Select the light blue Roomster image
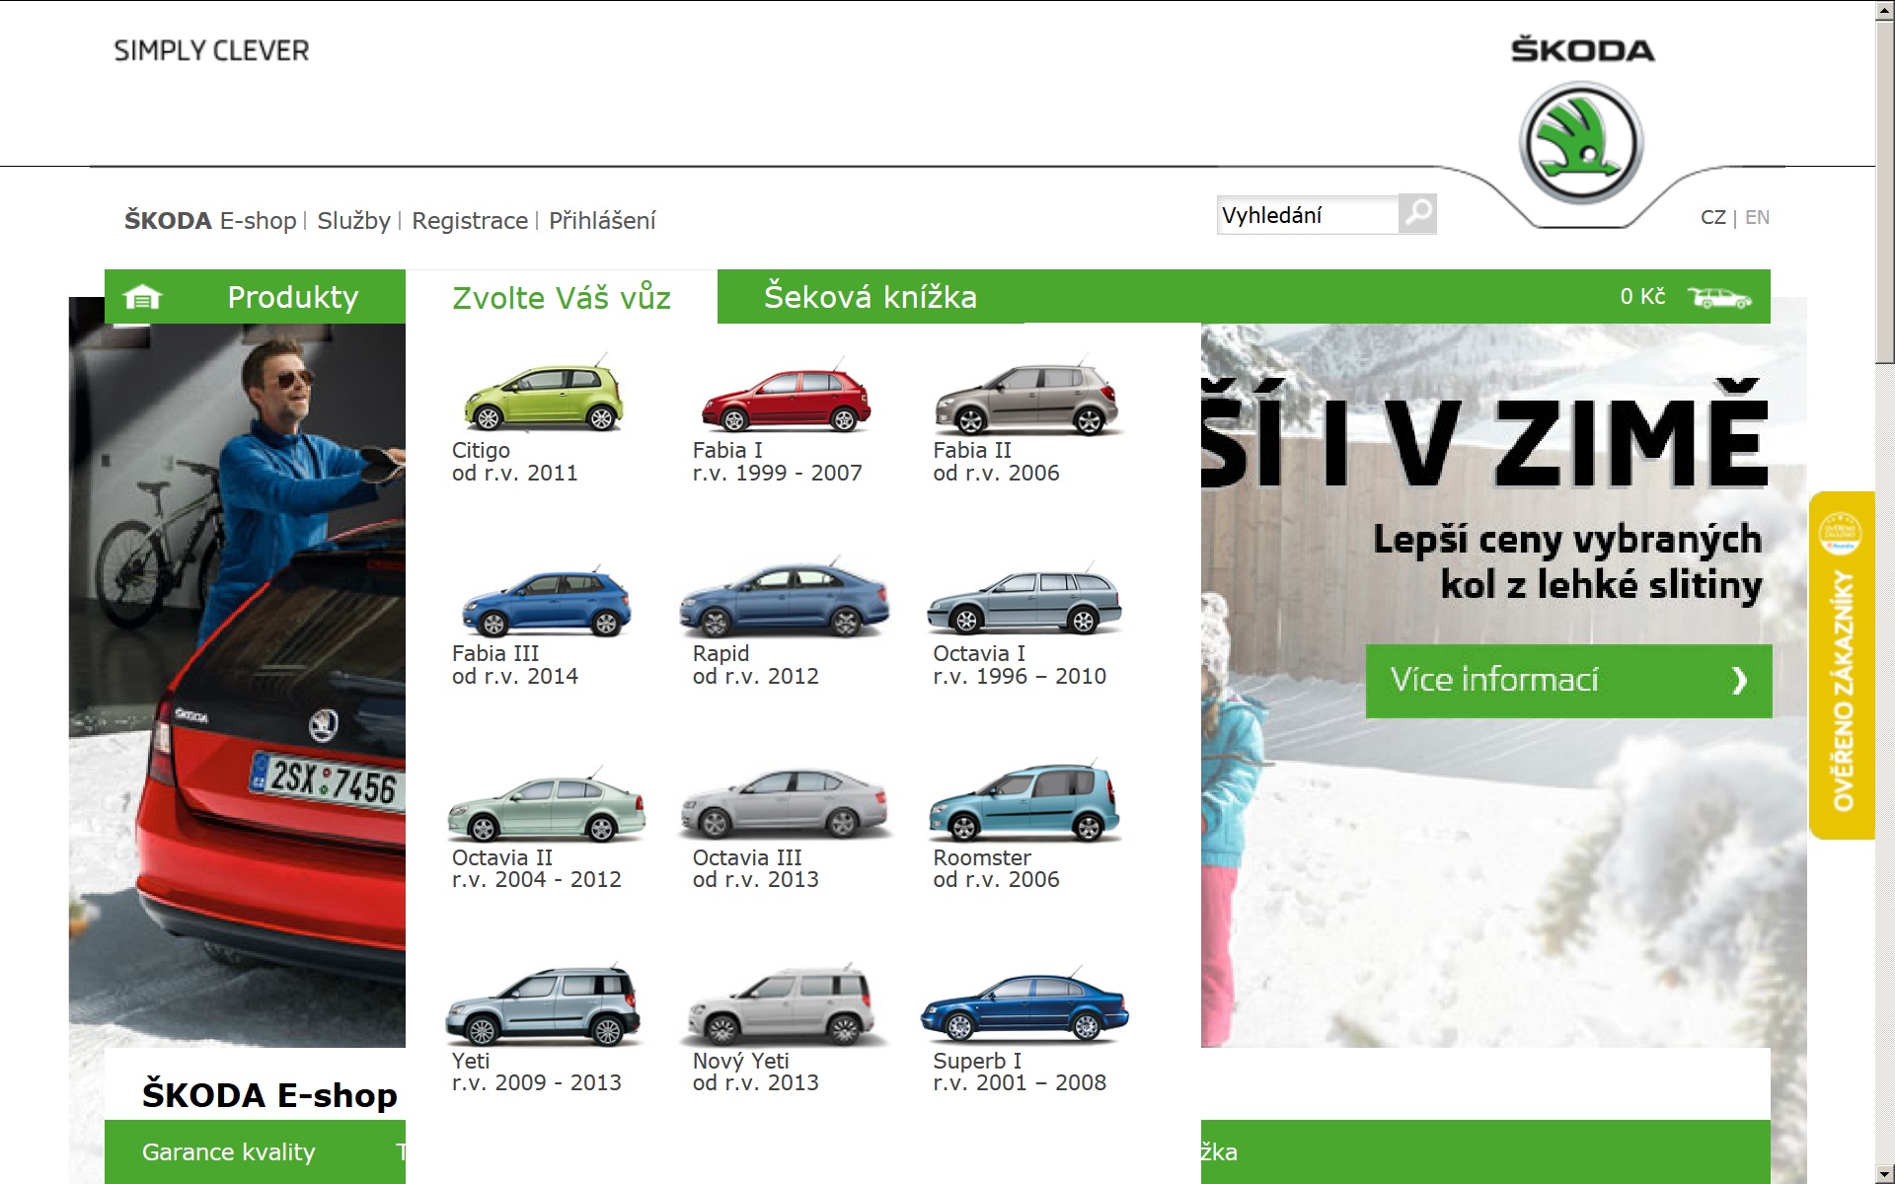Viewport: 1895px width, 1184px height. coord(1024,803)
